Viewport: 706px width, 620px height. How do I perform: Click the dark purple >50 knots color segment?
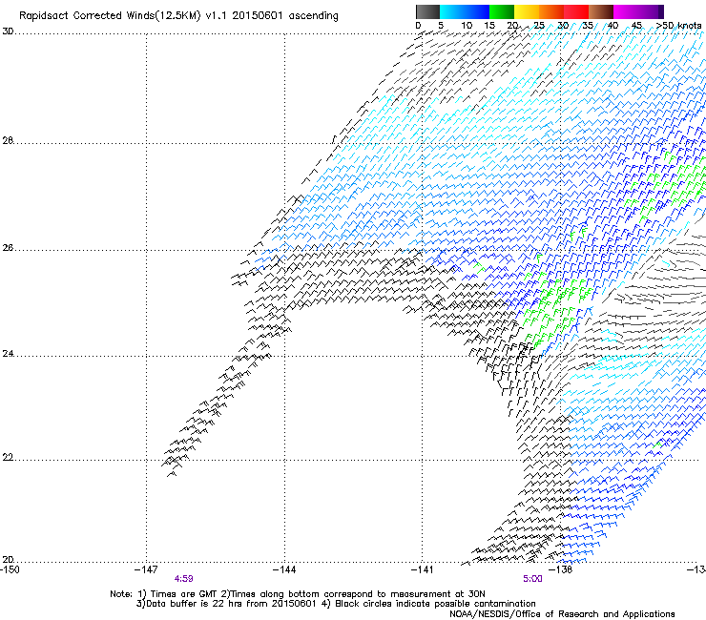point(661,11)
